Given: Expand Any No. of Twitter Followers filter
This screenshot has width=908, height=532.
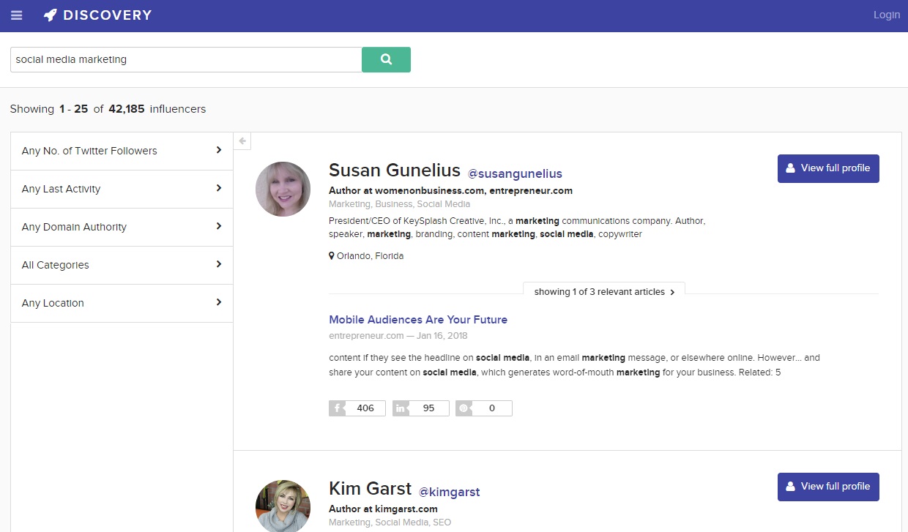Looking at the screenshot, I should pos(122,151).
